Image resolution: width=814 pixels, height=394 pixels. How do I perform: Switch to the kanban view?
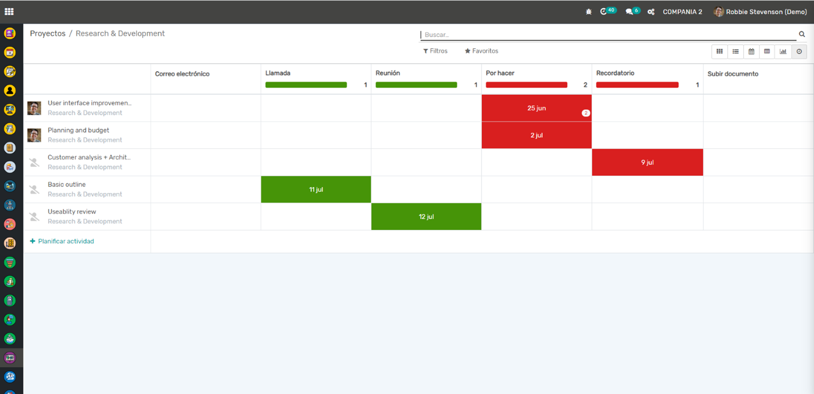(720, 51)
